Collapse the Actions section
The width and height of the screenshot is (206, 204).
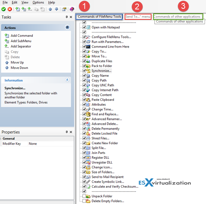[67, 27]
